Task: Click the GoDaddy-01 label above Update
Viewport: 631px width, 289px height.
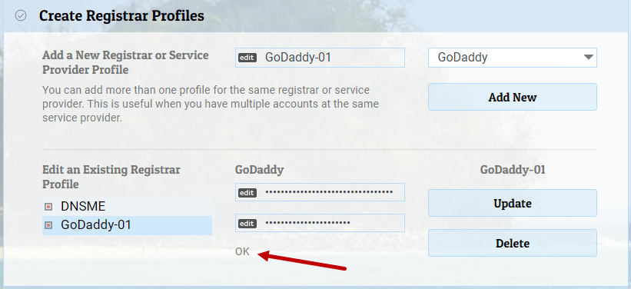Action: click(x=513, y=170)
